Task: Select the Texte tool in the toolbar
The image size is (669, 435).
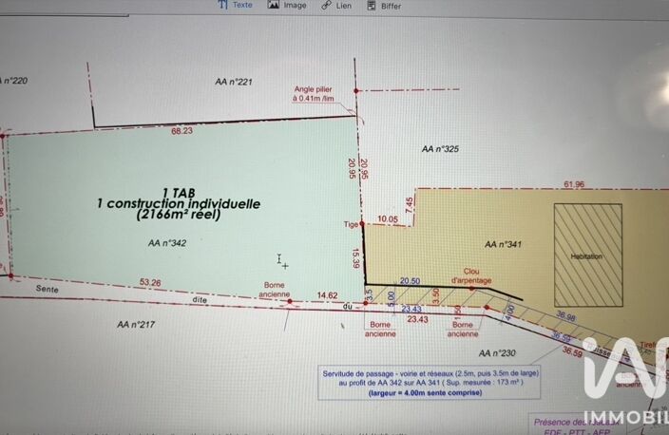Action: 235,5
